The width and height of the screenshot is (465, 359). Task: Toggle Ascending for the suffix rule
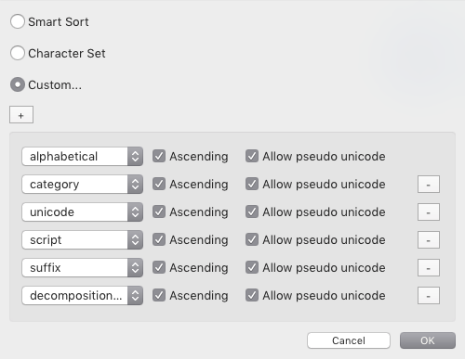(x=159, y=267)
